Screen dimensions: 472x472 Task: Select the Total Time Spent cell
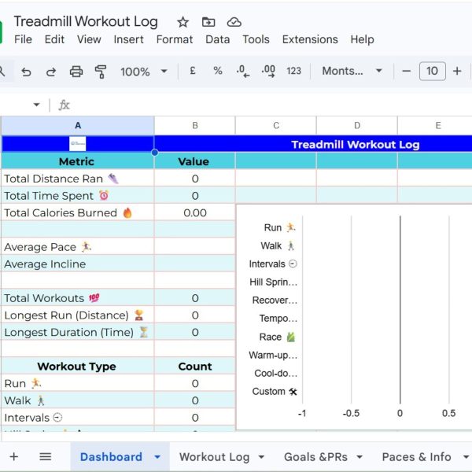point(78,196)
